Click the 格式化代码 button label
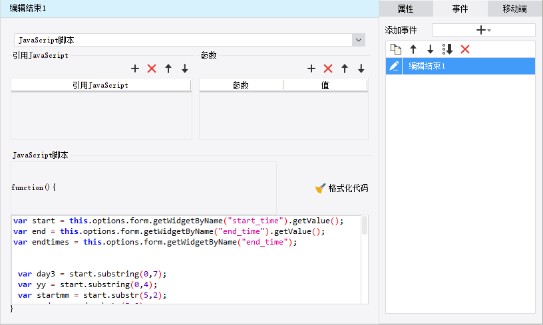The width and height of the screenshot is (543, 325). click(x=348, y=188)
